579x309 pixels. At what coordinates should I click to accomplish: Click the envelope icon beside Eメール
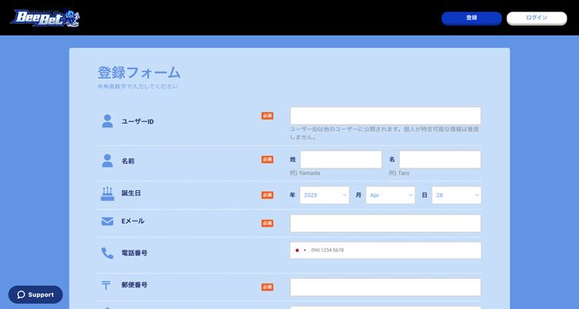tap(107, 221)
